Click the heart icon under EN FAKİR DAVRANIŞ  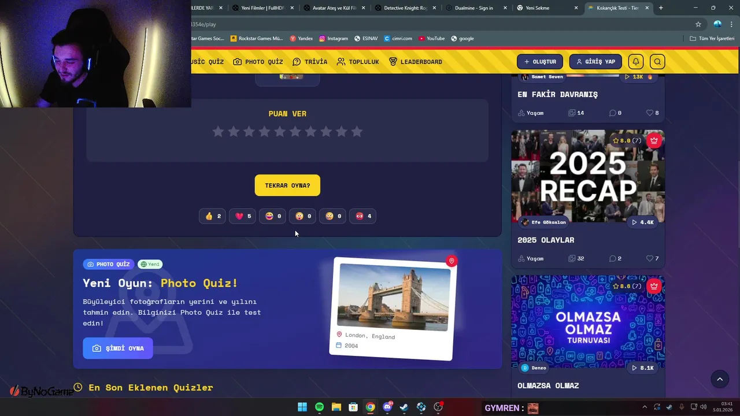click(649, 113)
